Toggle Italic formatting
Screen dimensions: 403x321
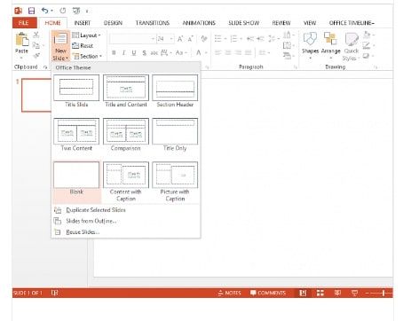click(x=123, y=52)
